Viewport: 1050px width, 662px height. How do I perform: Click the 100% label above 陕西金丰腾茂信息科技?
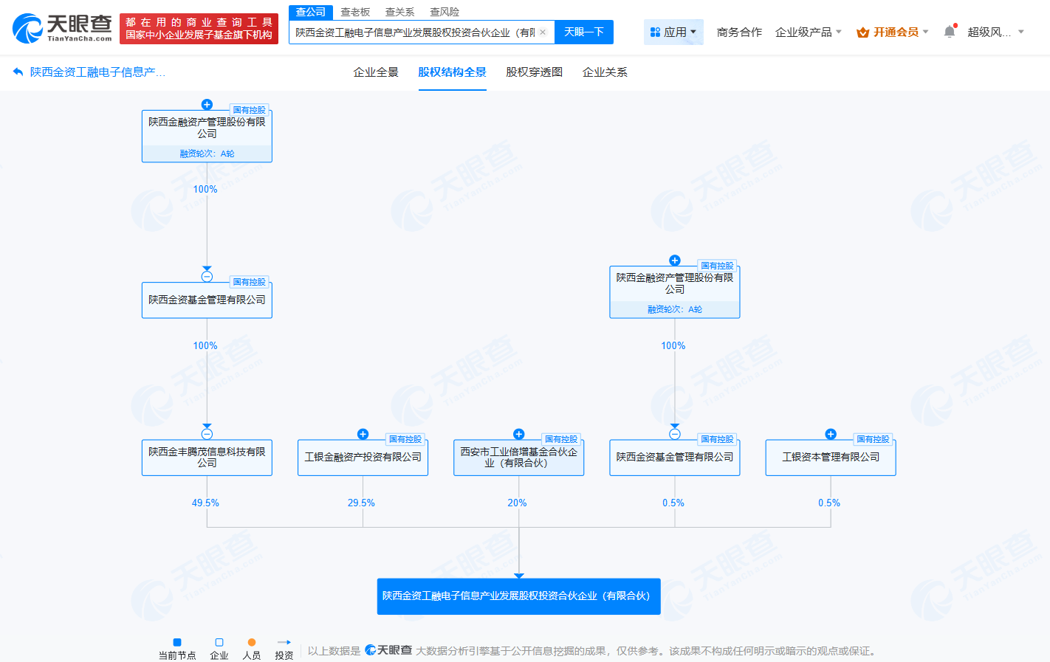point(205,346)
